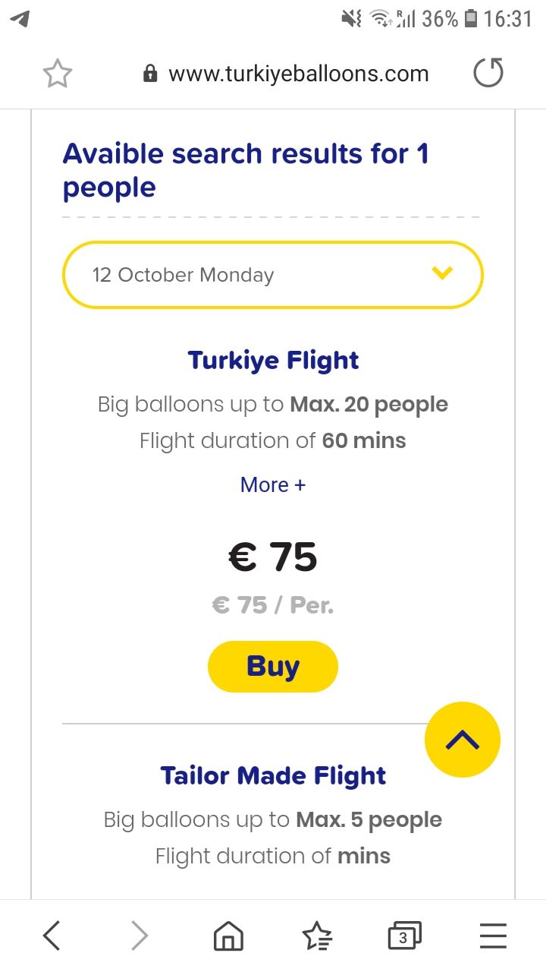Image resolution: width=546 pixels, height=972 pixels.
Task: Go back with browser back arrow
Action: 52,936
